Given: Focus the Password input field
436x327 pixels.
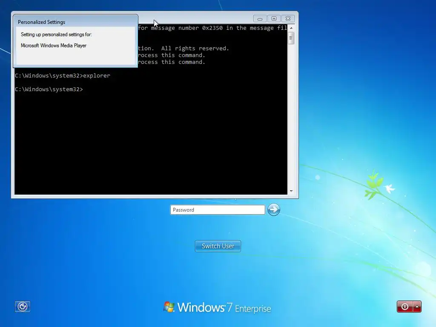Looking at the screenshot, I should point(218,209).
